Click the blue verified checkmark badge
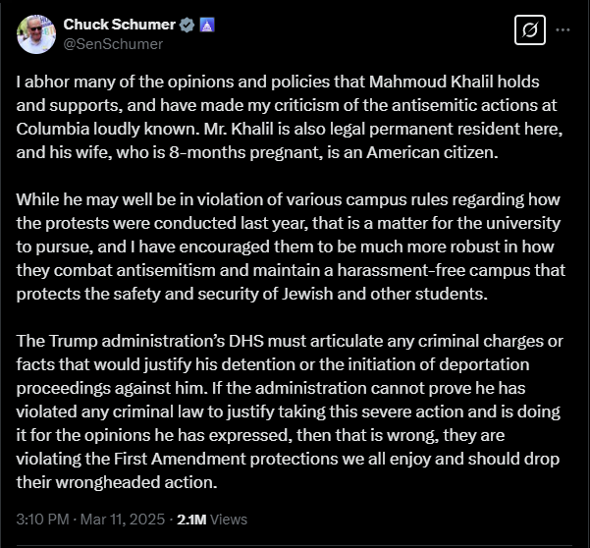Screen dimensions: 590x548 [x=187, y=25]
